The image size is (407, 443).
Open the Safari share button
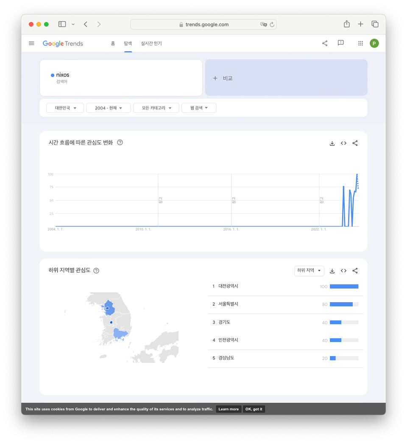click(x=346, y=24)
